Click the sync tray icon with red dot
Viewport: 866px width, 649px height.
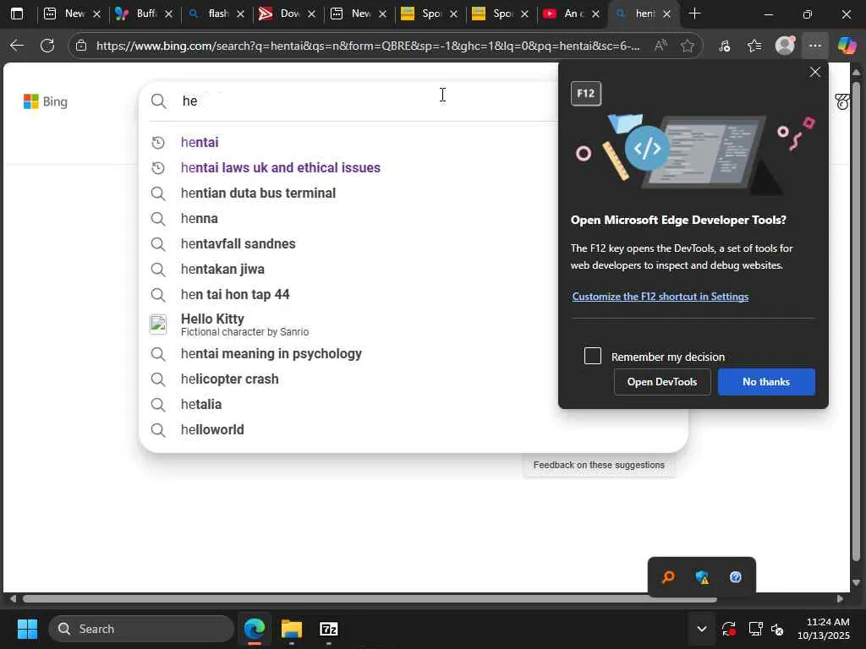pyautogui.click(x=728, y=629)
